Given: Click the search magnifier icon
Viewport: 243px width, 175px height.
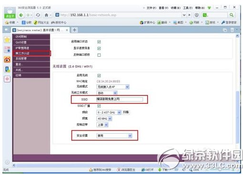Looking at the screenshot, I should (232, 15).
